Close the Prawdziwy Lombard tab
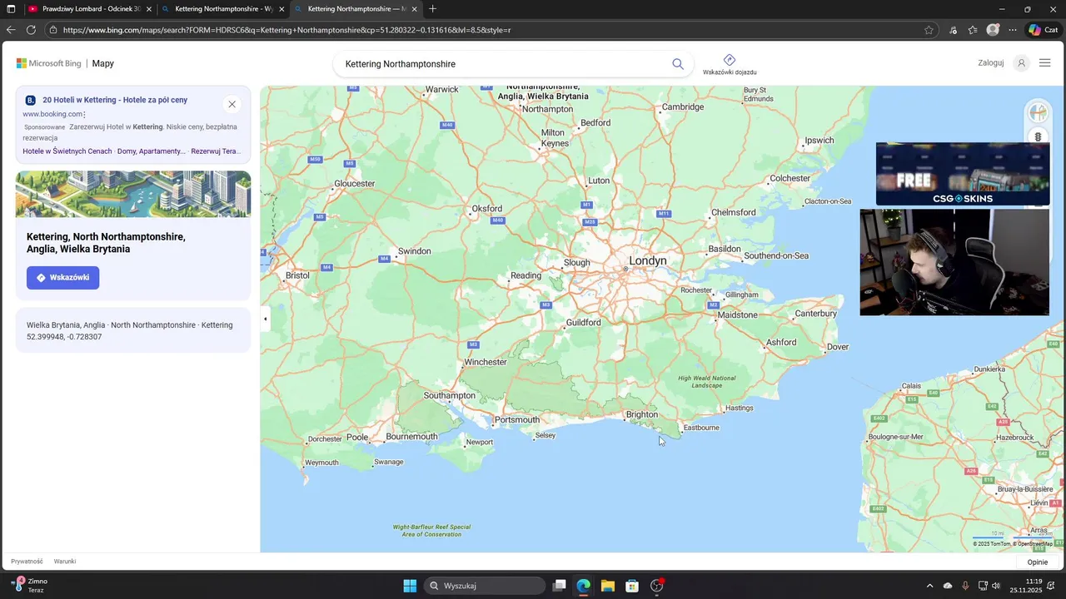 pyautogui.click(x=149, y=9)
